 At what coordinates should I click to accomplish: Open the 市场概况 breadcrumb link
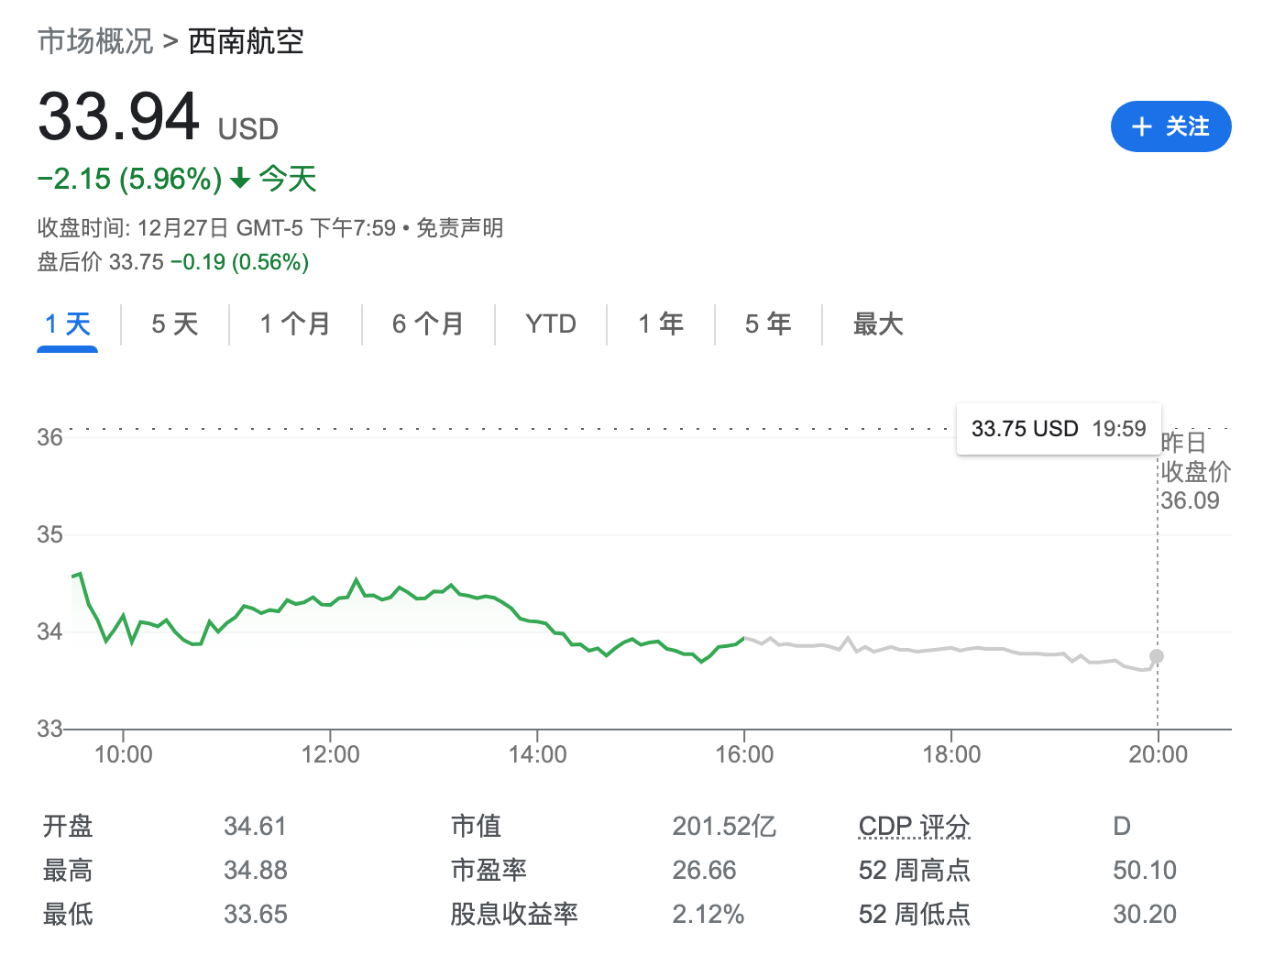coord(95,41)
